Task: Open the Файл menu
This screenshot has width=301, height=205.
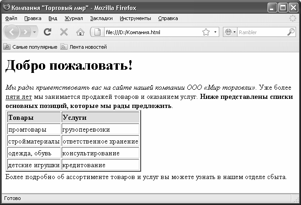Action: coord(11,19)
